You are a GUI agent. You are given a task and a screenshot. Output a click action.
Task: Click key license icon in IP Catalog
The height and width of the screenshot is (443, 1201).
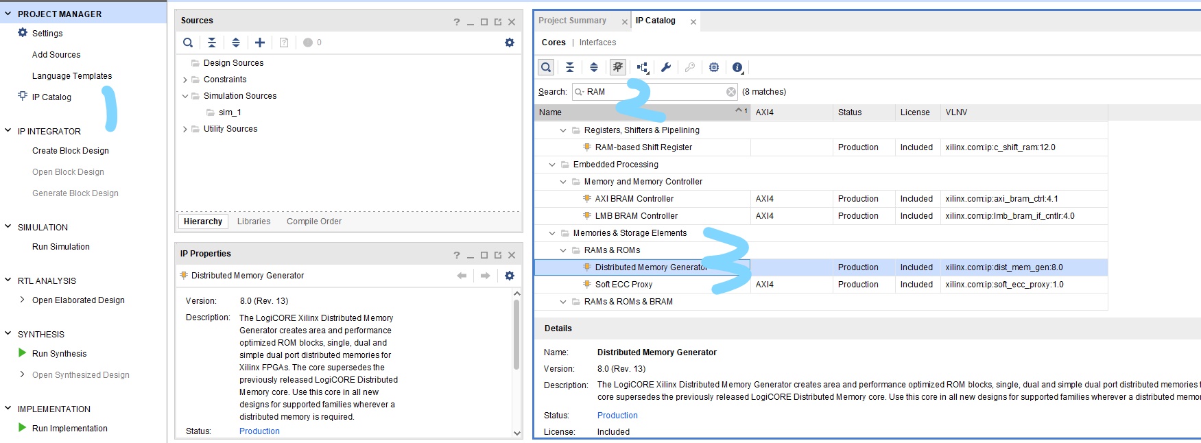pos(690,67)
